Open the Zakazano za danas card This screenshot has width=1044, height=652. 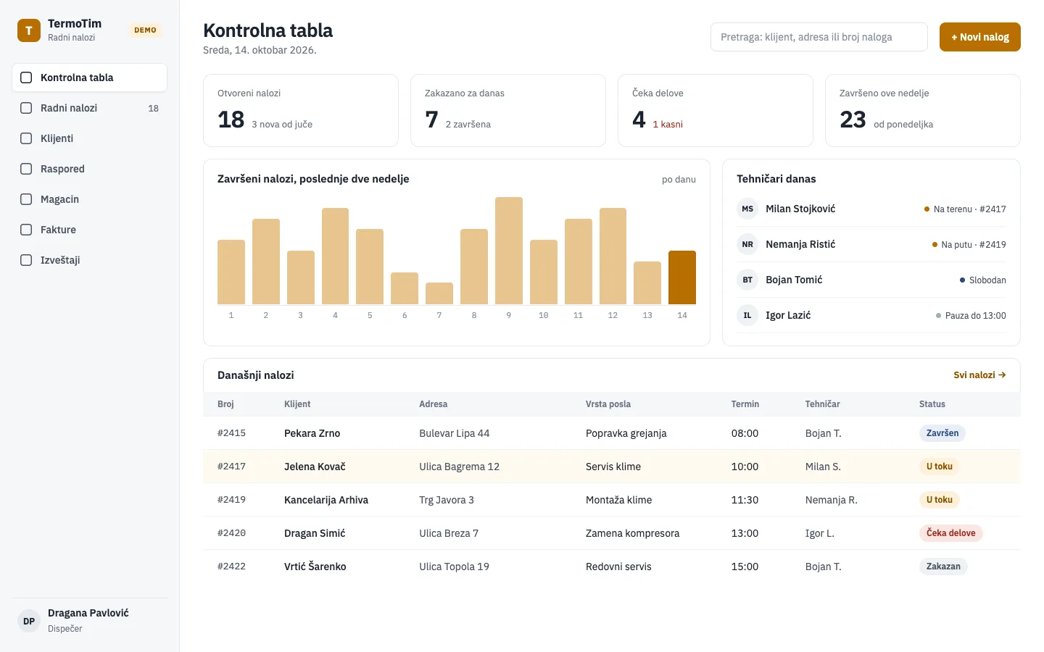coord(508,110)
